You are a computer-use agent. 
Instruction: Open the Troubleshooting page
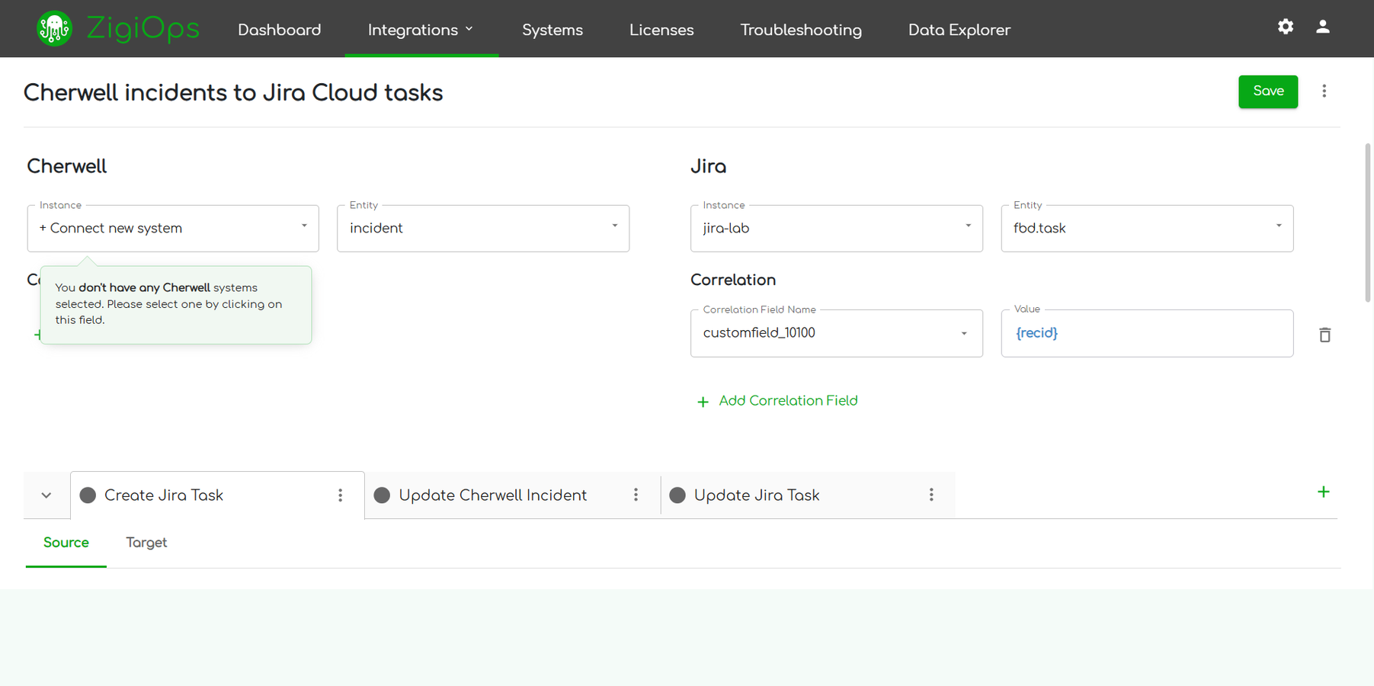(801, 30)
